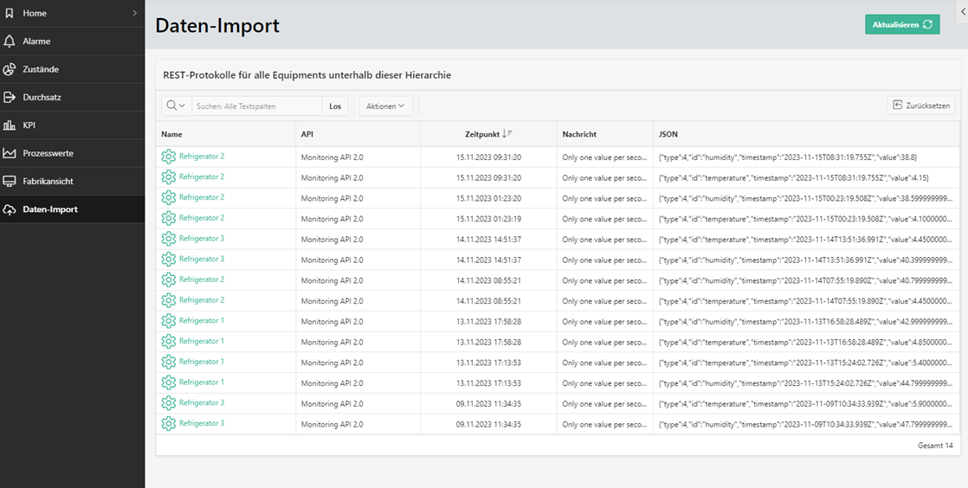Click gear icon of Refrigerator 1 temperature 17:13:53 row

[169, 363]
